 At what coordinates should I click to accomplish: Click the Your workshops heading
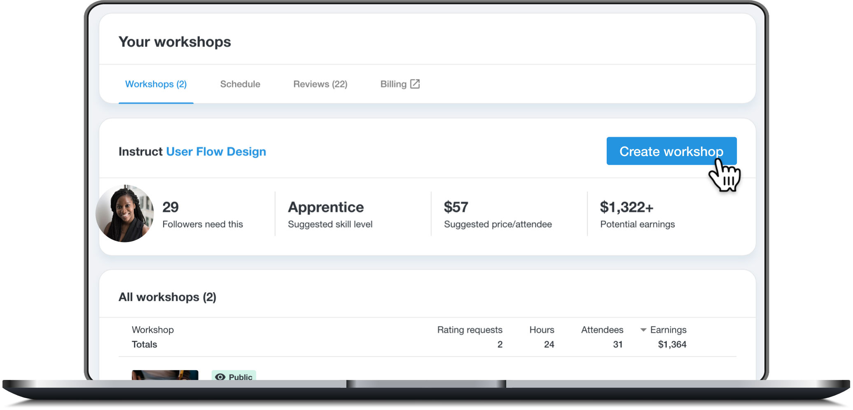coord(175,42)
